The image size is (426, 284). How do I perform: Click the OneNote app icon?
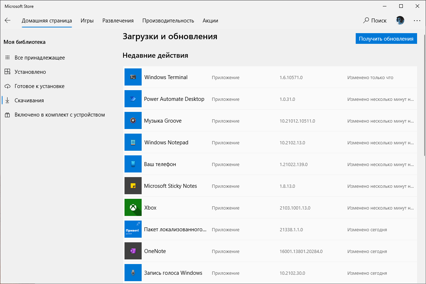click(133, 251)
